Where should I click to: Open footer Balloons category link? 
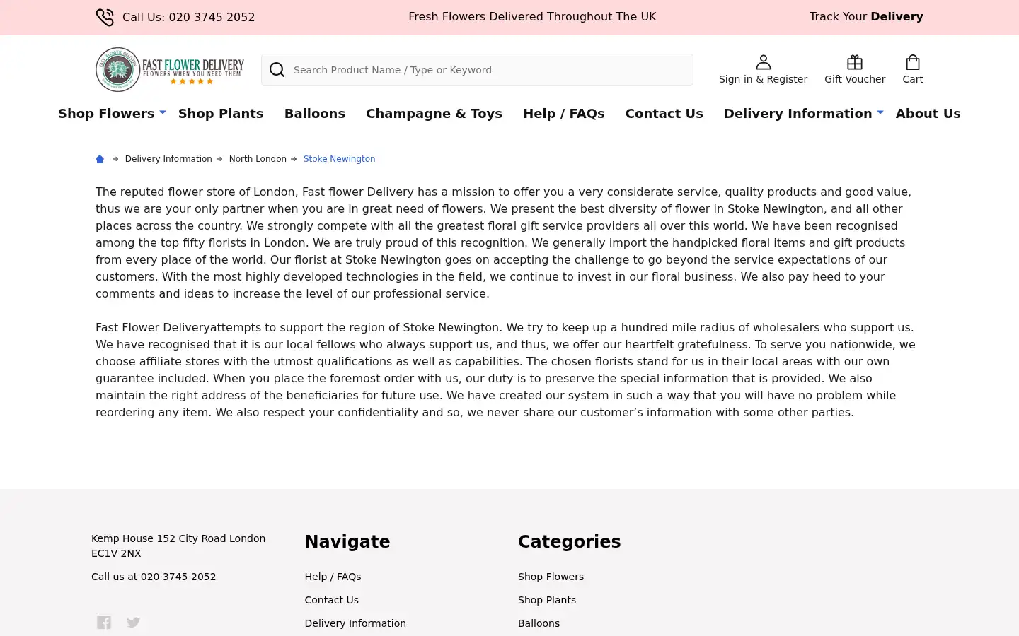[x=539, y=623]
